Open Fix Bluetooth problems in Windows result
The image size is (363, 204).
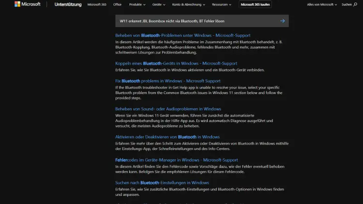pos(167,81)
